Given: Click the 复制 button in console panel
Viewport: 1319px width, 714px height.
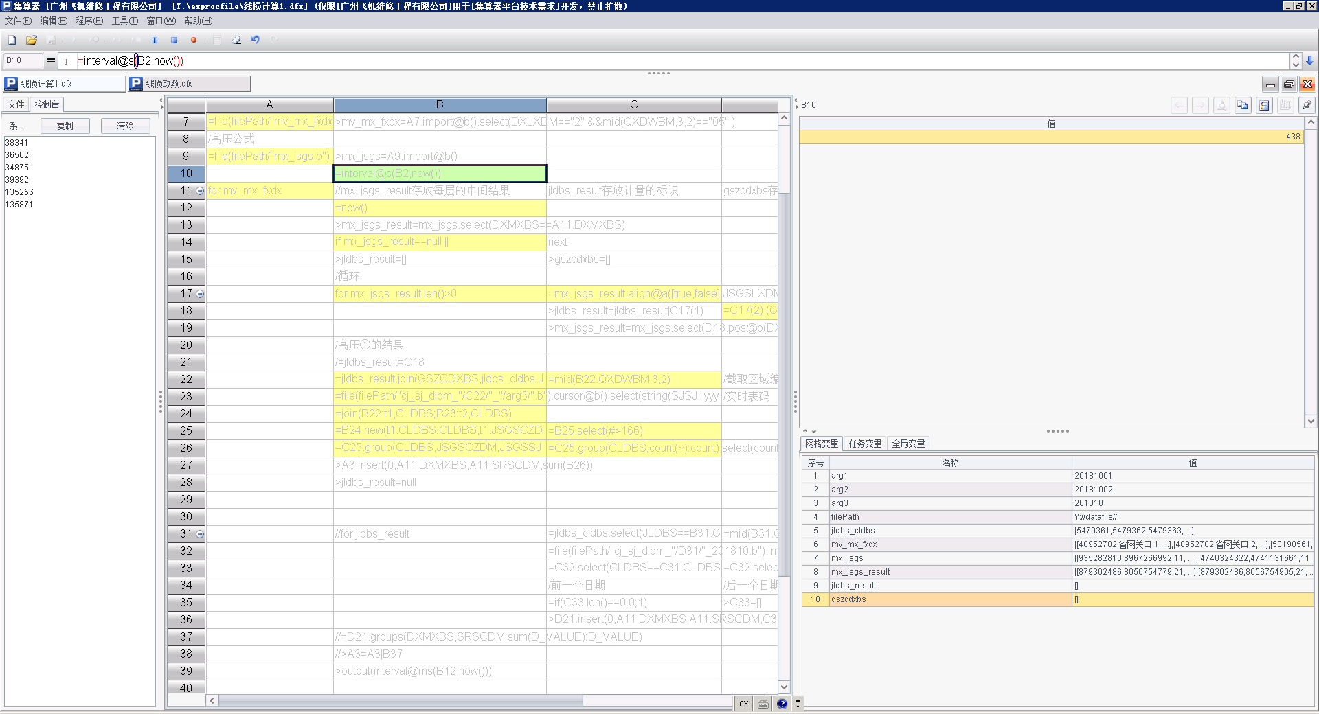Looking at the screenshot, I should (x=65, y=126).
